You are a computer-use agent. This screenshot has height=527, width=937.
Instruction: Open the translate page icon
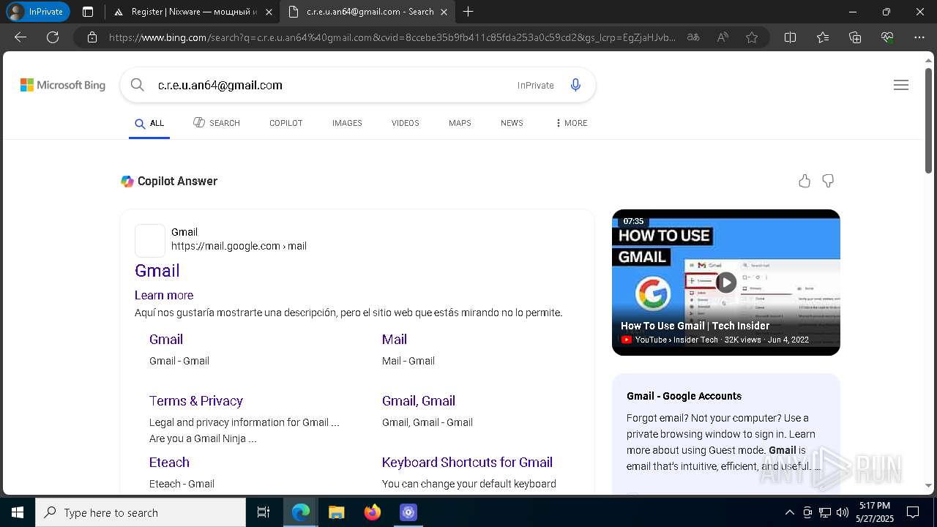693,37
